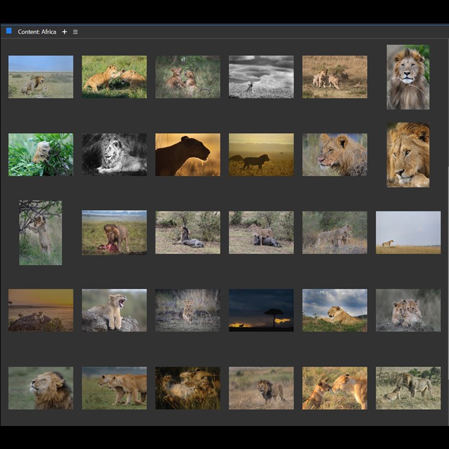The height and width of the screenshot is (449, 449).
Task: Select the black-and-white resting male lion thumbnail
Action: point(114,154)
